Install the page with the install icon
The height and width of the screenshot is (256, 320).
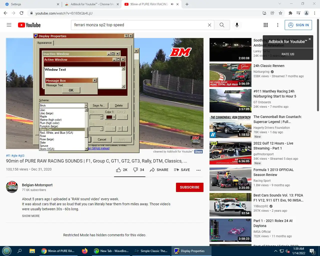(264, 13)
